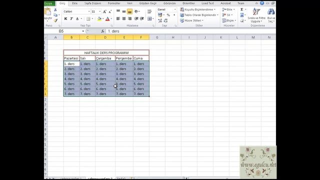Viewport: 320px width, 180px height.
Task: Select the Format Painter brush
Action: pyautogui.click(x=55, y=20)
